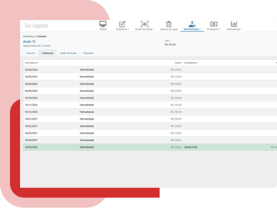Click the Indicadores bar chart icon
Image resolution: width=277 pixels, height=208 pixels.
pyautogui.click(x=234, y=24)
